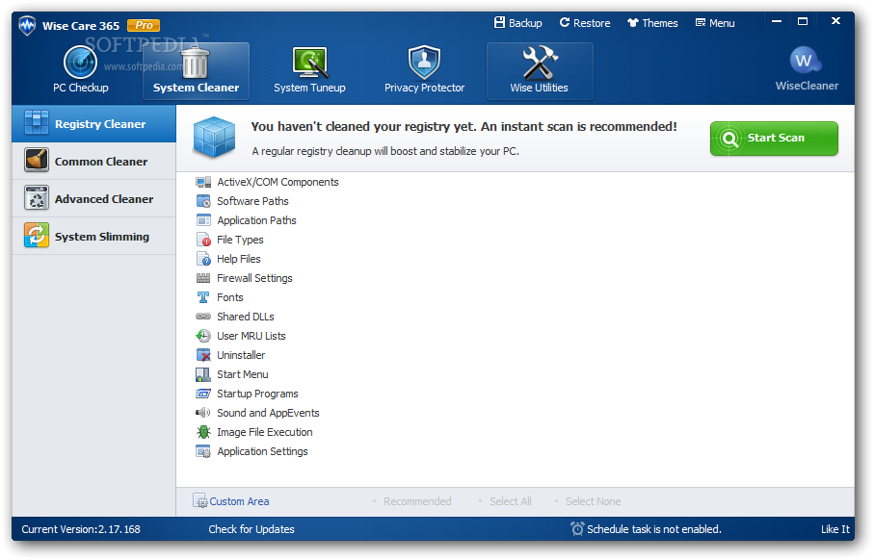Select 'Image File Execution' list entry

pyautogui.click(x=265, y=432)
